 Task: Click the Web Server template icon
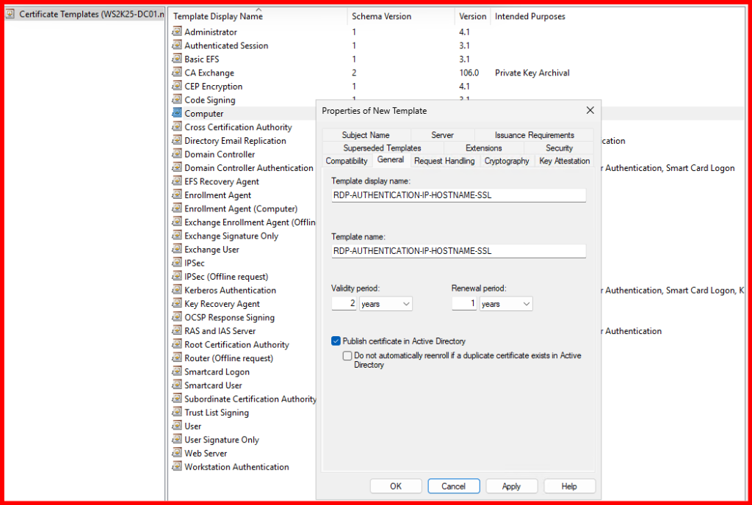pyautogui.click(x=176, y=453)
